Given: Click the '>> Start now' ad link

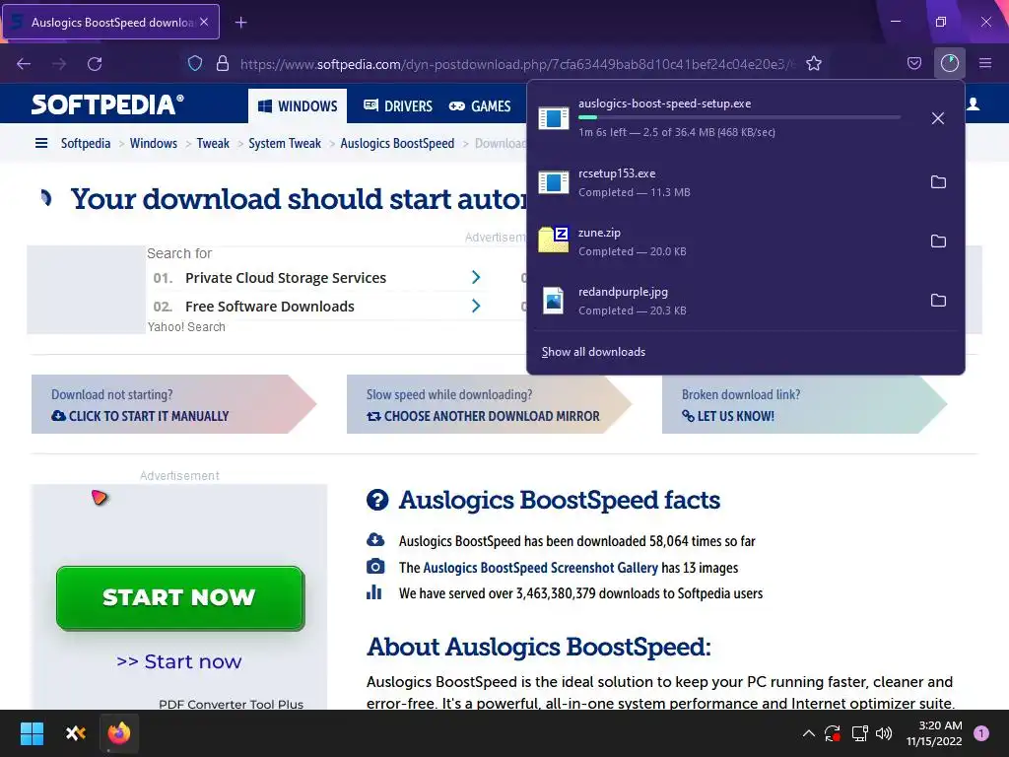Looking at the screenshot, I should [x=179, y=661].
